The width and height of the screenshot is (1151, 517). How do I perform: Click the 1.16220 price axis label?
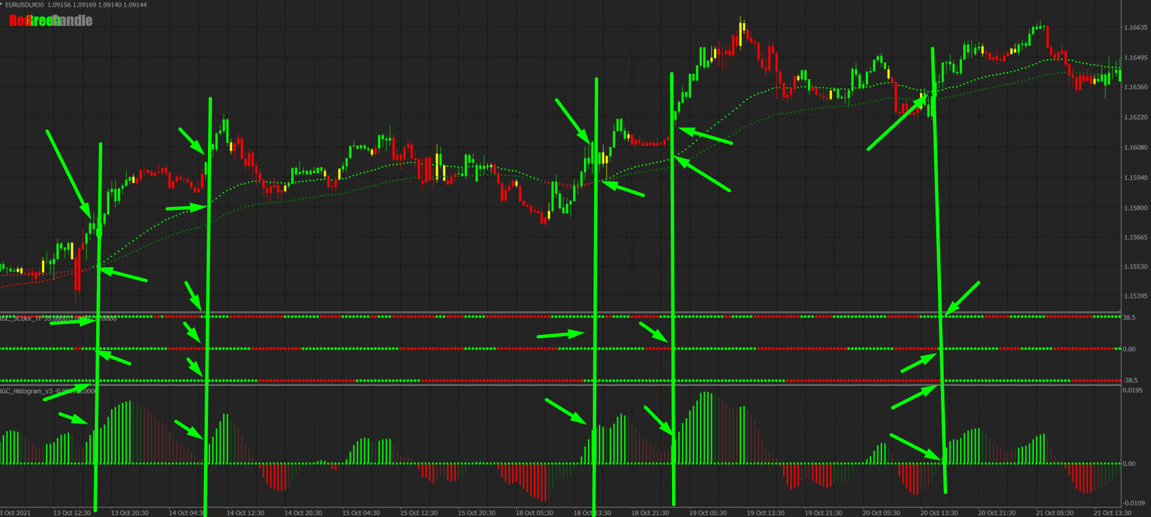(1135, 117)
